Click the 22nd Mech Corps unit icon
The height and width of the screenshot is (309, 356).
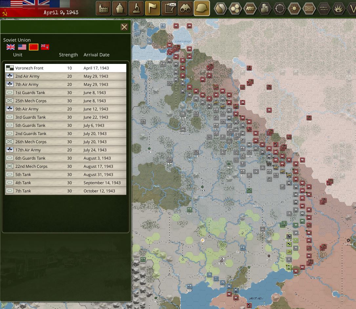[x=10, y=166]
